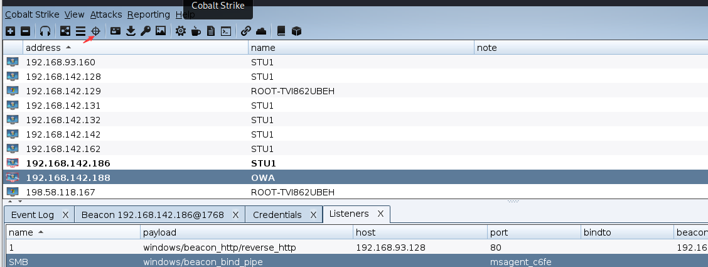This screenshot has height=267, width=708.
Task: Click the host icon beside 192.168.142.188 OWA
Action: pos(13,178)
